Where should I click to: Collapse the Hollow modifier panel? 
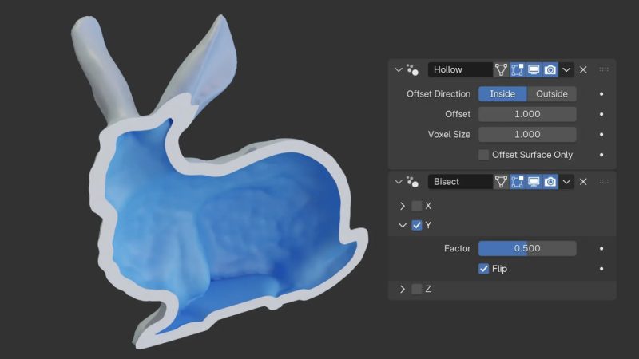coord(399,70)
